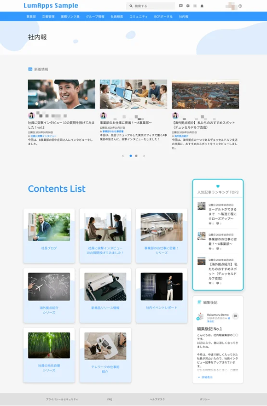This screenshot has height=406, width=267.
Task: Open ranking article ヨーグルトができるまで
Action: click(x=222, y=214)
